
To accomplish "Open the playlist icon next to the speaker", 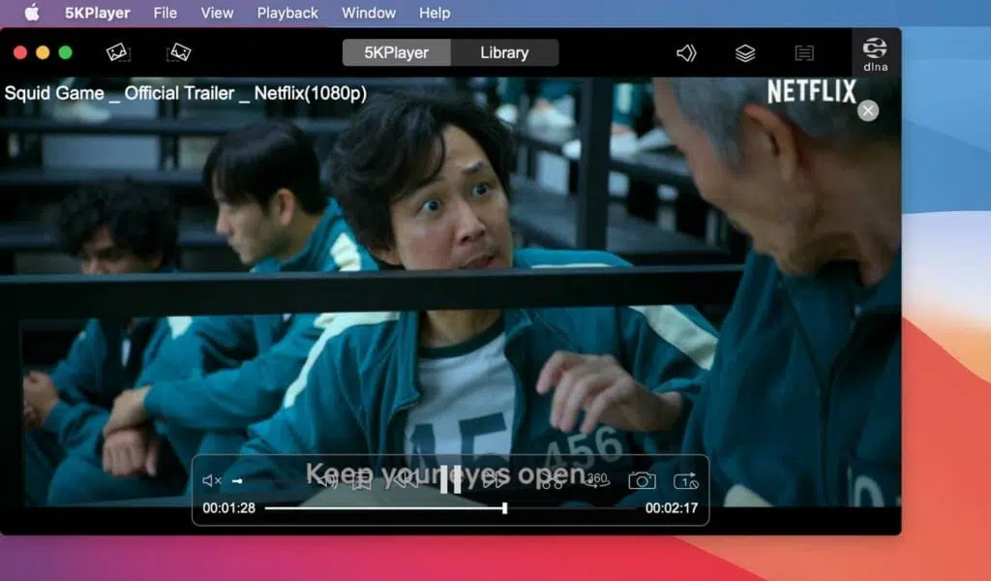I will pos(743,52).
